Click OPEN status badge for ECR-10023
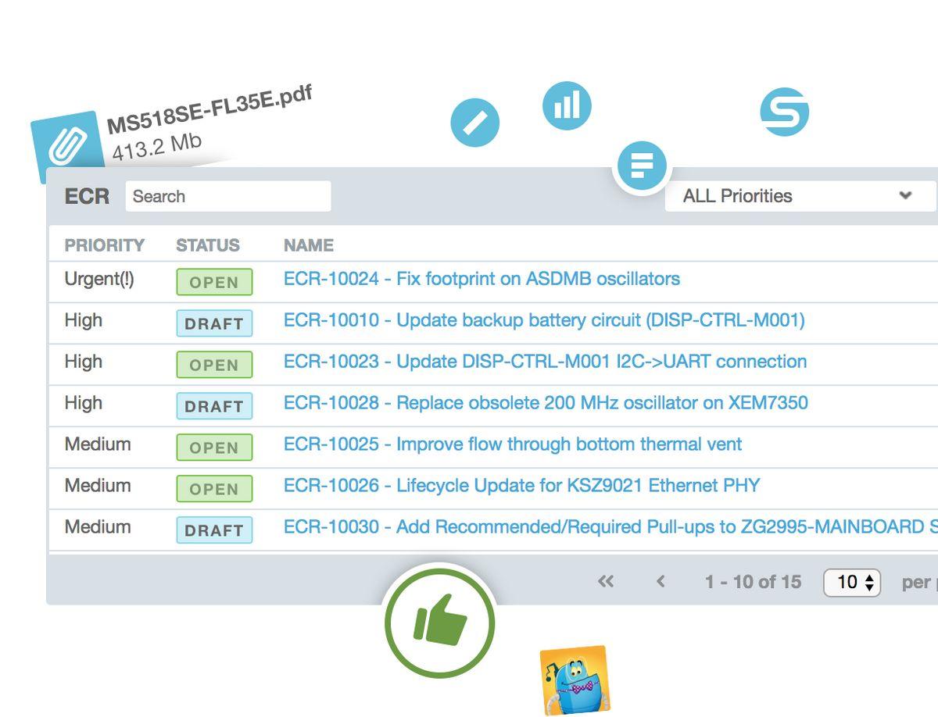 (214, 365)
